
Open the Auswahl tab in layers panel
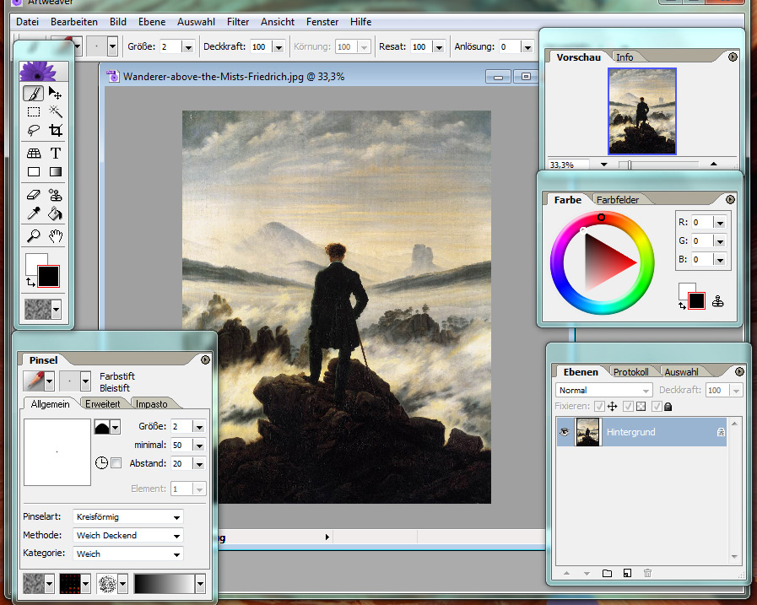coord(681,372)
